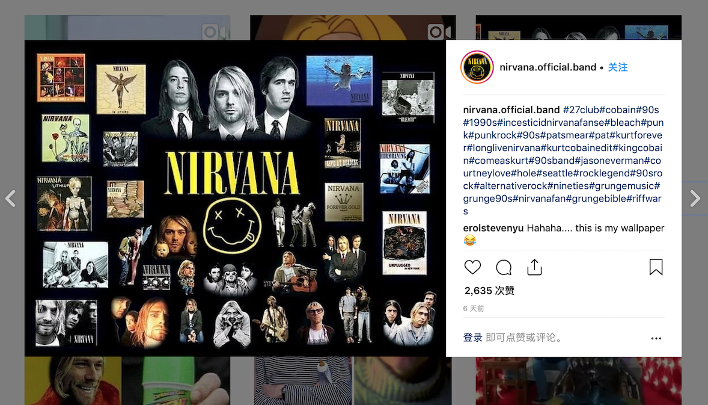Image resolution: width=708 pixels, height=405 pixels.
Task: Open background video post at top left
Action: click(127, 28)
